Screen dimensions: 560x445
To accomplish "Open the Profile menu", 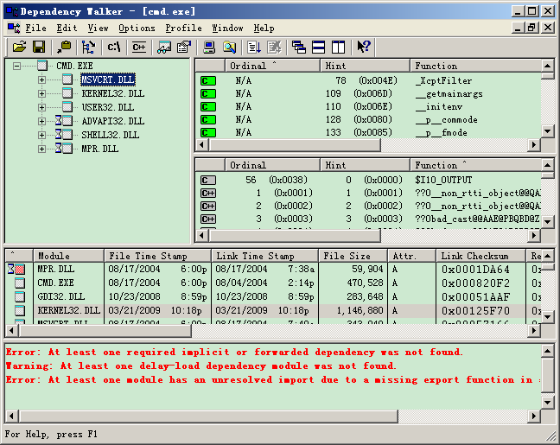I will click(x=183, y=28).
